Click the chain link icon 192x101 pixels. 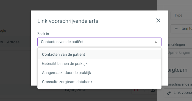169,93
